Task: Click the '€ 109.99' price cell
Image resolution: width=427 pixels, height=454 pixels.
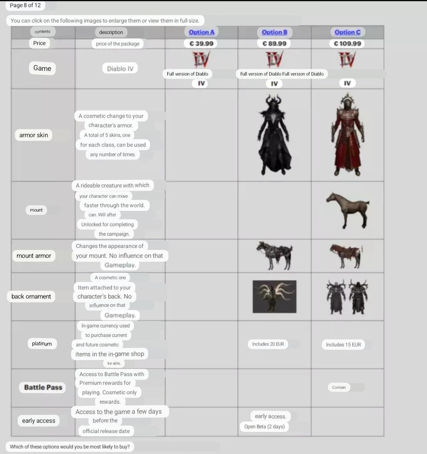Action: [347, 43]
